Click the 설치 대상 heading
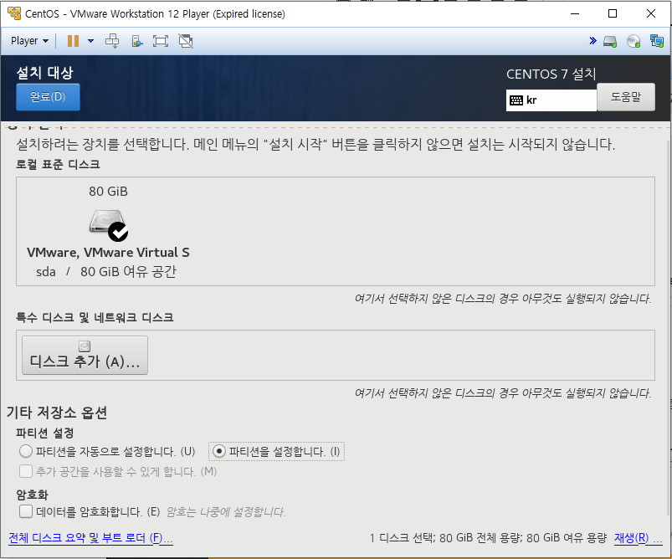This screenshot has width=672, height=559. pos(45,73)
